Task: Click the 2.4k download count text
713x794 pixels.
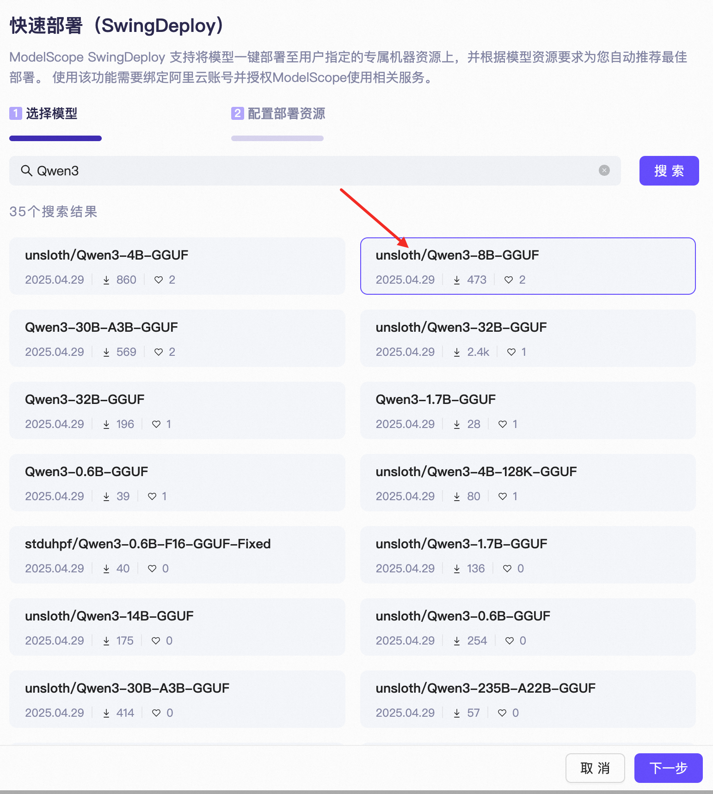Action: tap(478, 352)
